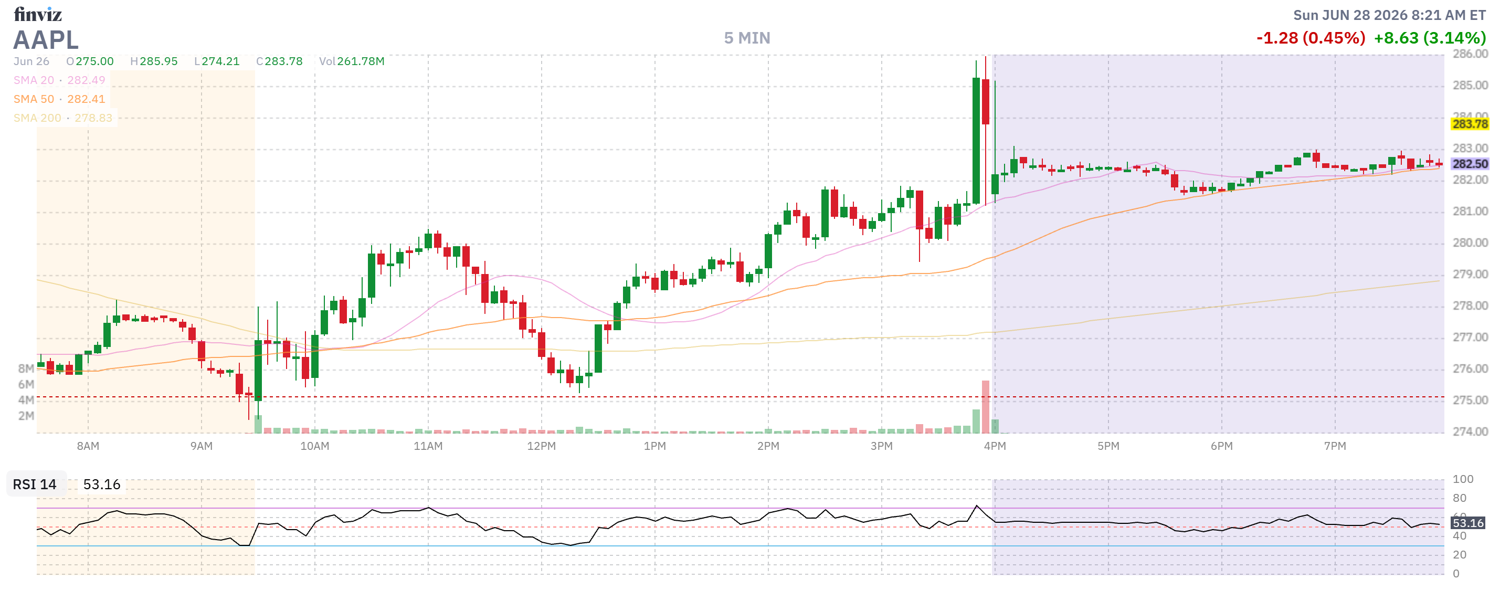Click the 5PM time axis label
Viewport: 1500px width, 590px height.
click(1108, 446)
